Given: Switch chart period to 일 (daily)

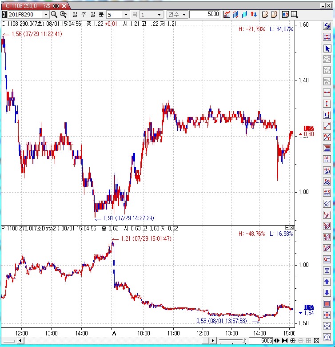Looking at the screenshot, I should 75,14.
